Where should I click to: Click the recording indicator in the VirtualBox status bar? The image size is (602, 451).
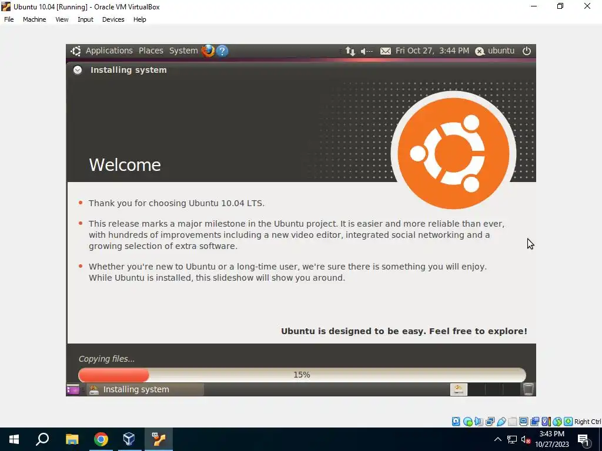(534, 422)
